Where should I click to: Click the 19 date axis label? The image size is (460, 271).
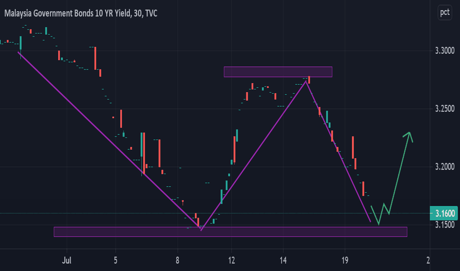(345, 260)
